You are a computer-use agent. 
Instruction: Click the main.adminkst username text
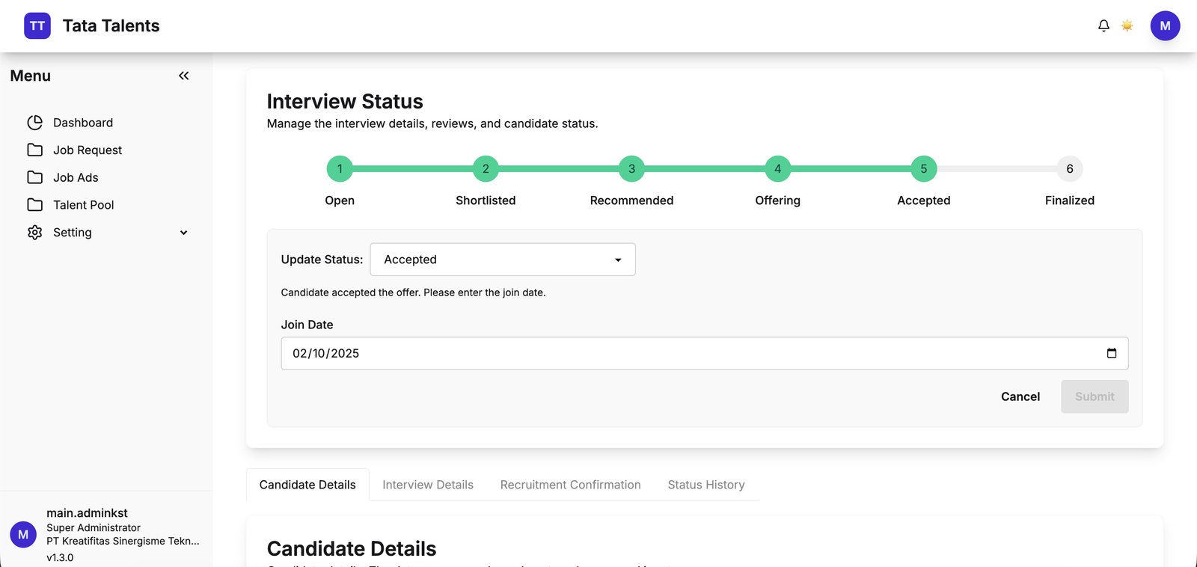(87, 513)
